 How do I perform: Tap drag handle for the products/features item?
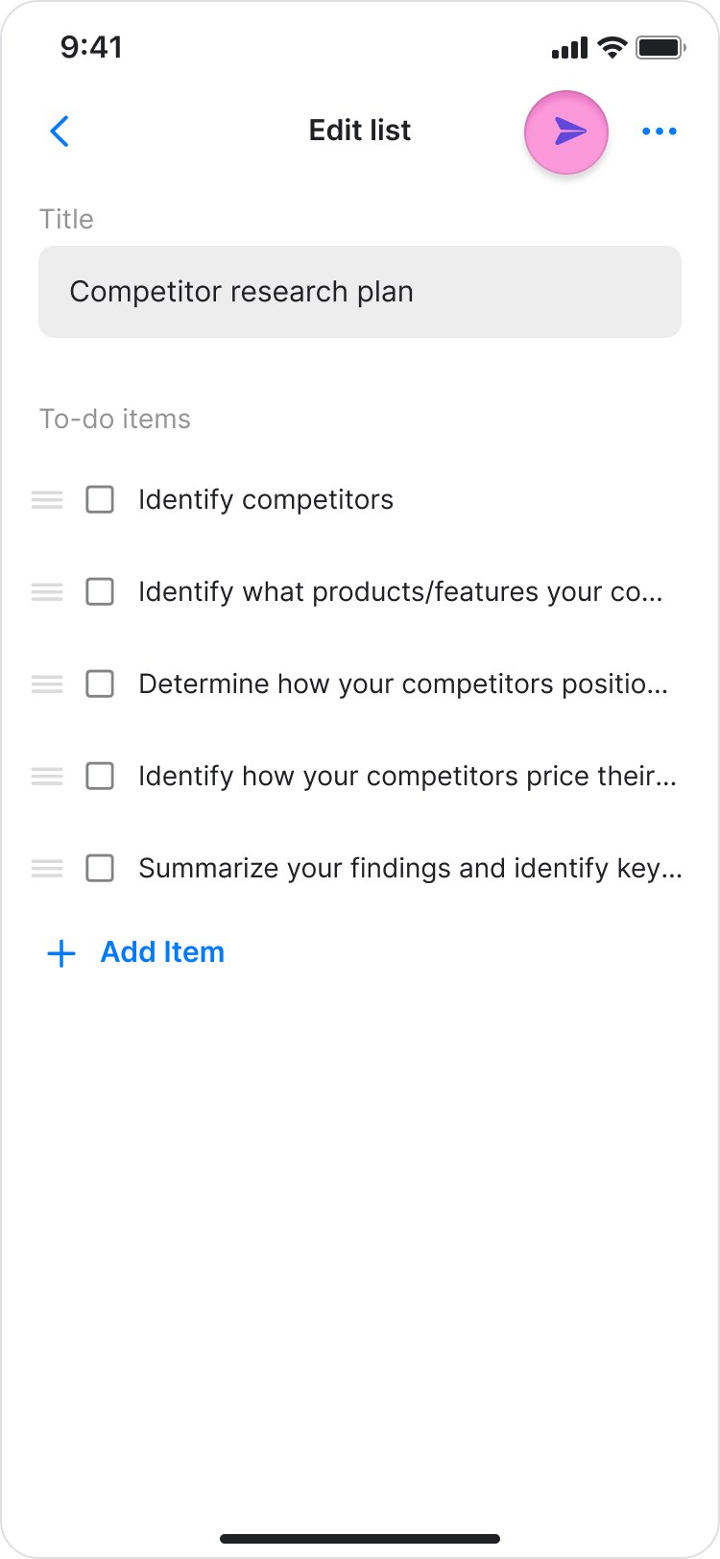coord(47,592)
